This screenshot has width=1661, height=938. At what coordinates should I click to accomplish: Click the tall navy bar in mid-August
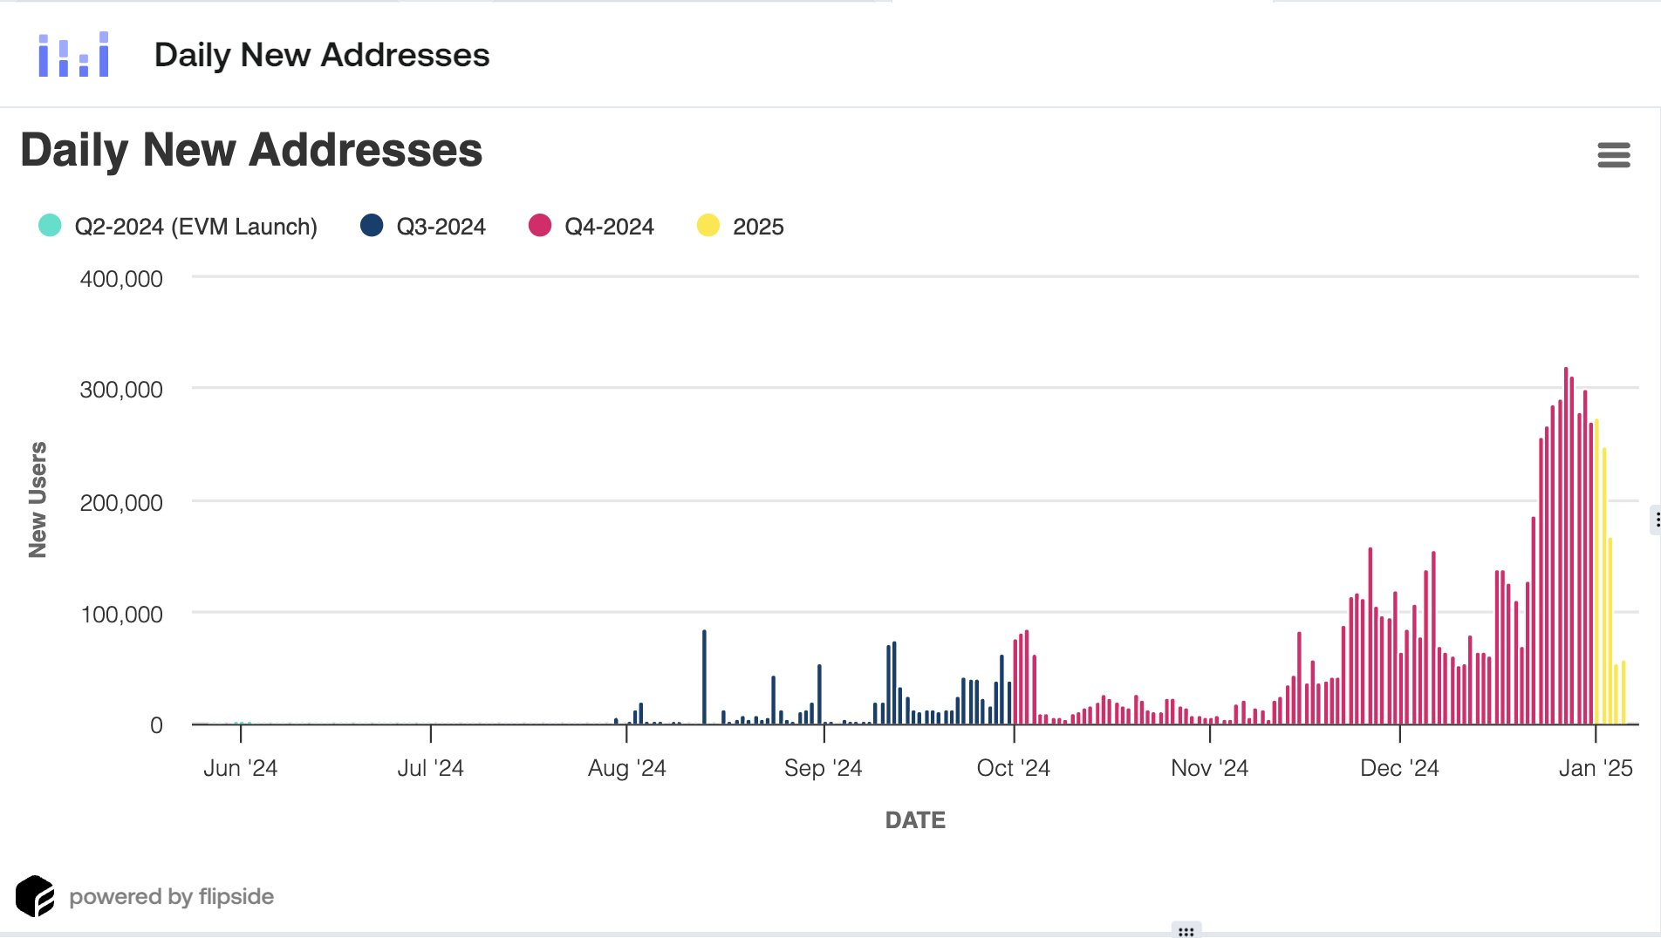pos(704,680)
